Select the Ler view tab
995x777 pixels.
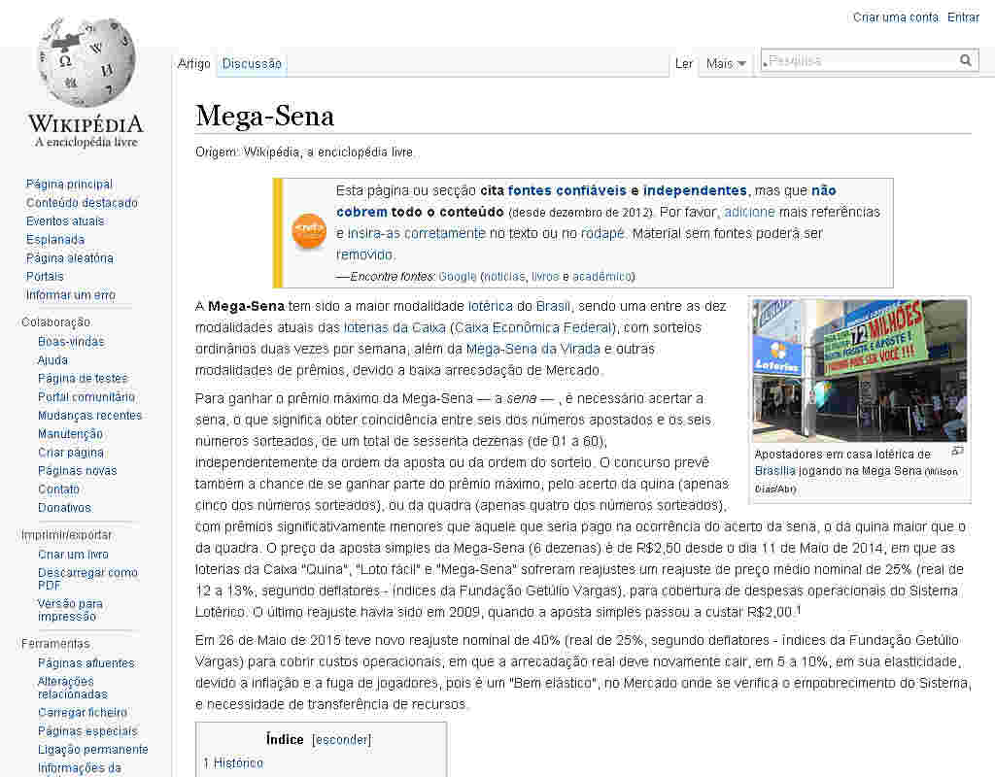pos(684,63)
